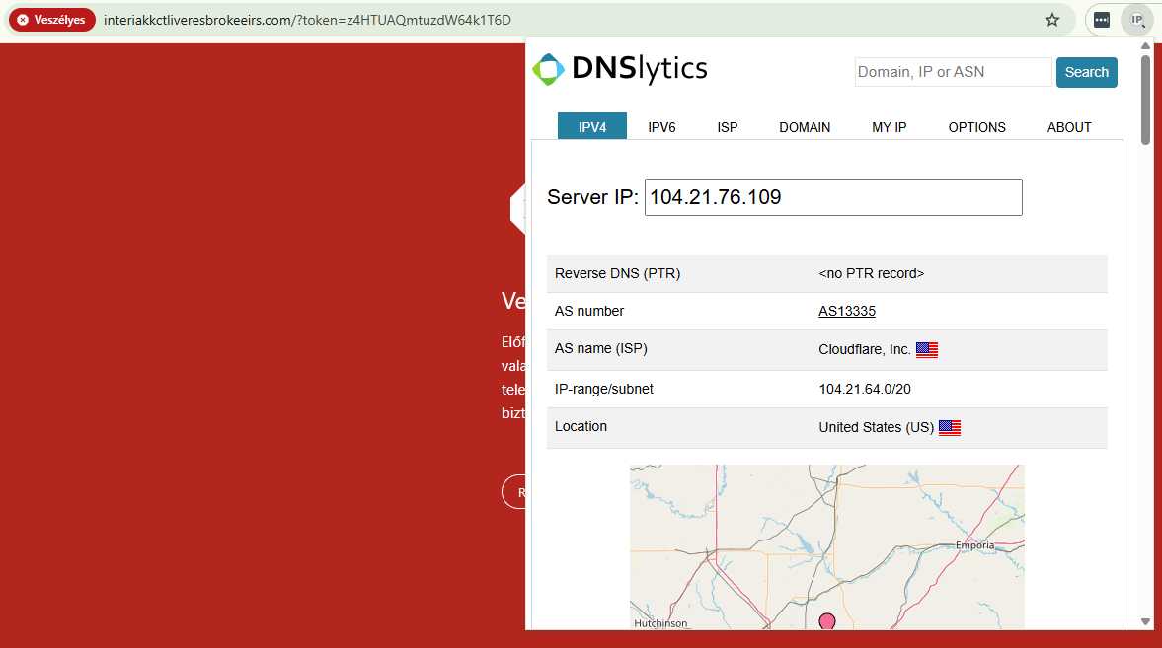Click the scrollbar down arrow
The height and width of the screenshot is (648, 1162).
pyautogui.click(x=1145, y=622)
